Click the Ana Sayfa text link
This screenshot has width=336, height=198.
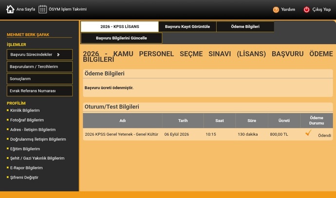pos(26,9)
